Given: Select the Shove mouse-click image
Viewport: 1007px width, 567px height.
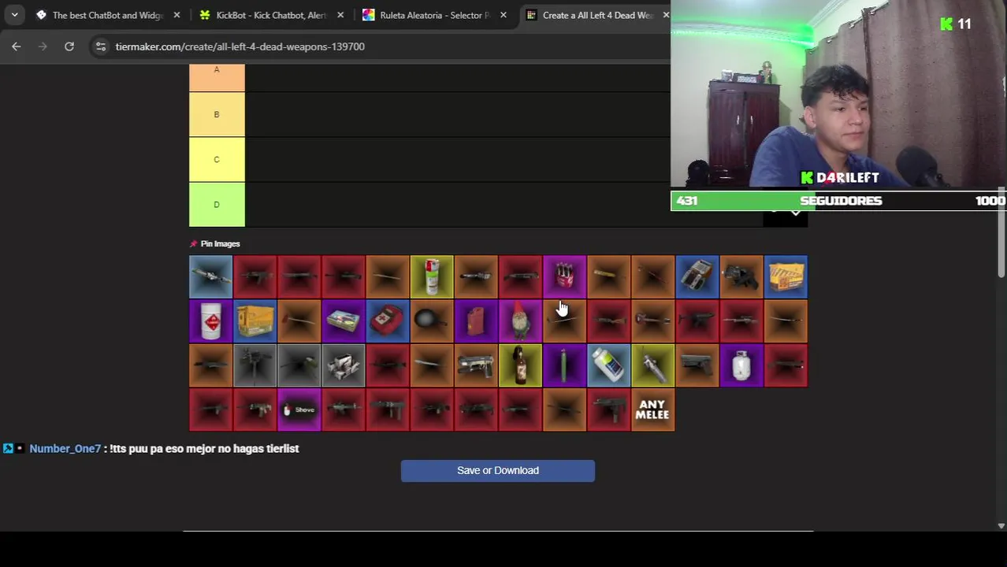Looking at the screenshot, I should coord(299,409).
